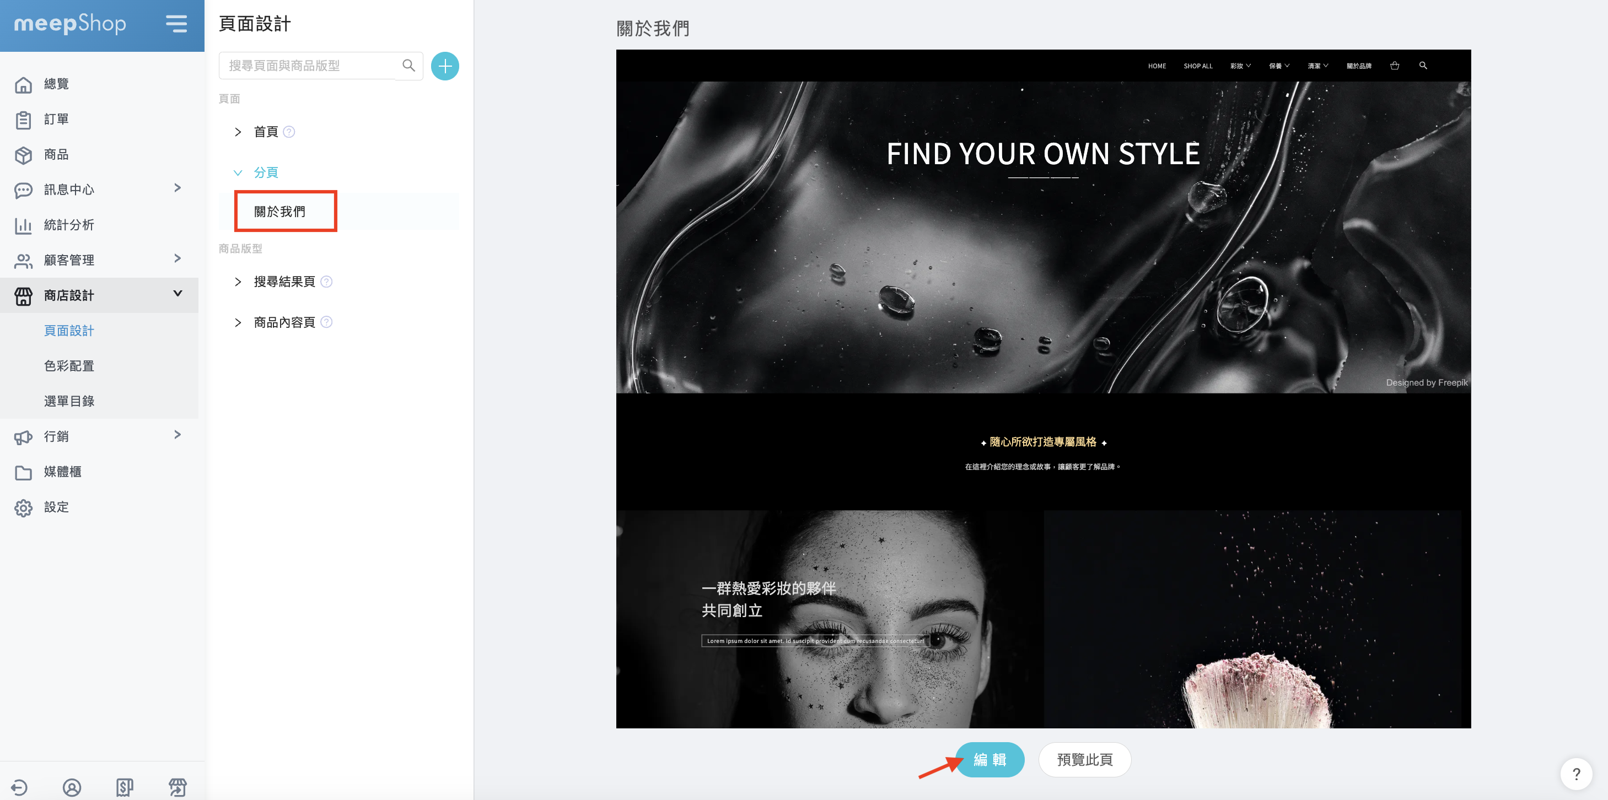
Task: Expand the 首頁 tree item
Action: point(238,132)
